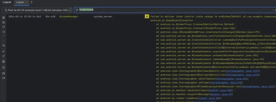Image resolution: width=276 pixels, height=102 pixels.
Task: Click the WindowAnimator.executeAfterPrepareSurfacesRunnables line
Action: click(216, 52)
